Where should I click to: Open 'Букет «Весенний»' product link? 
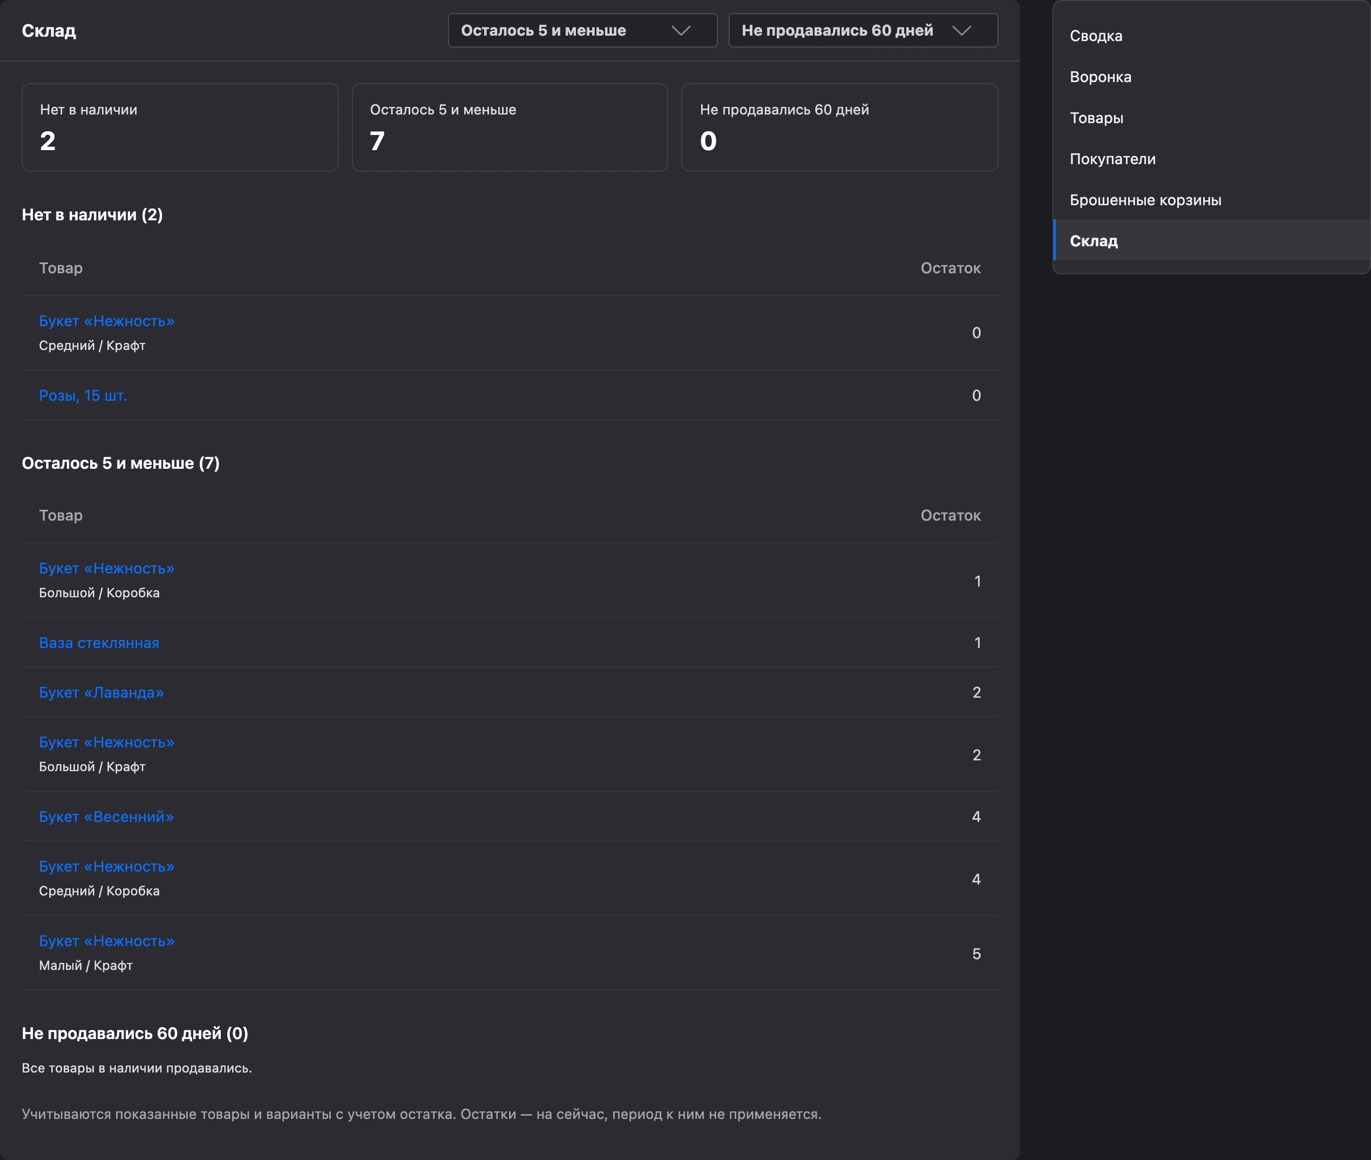click(x=106, y=817)
